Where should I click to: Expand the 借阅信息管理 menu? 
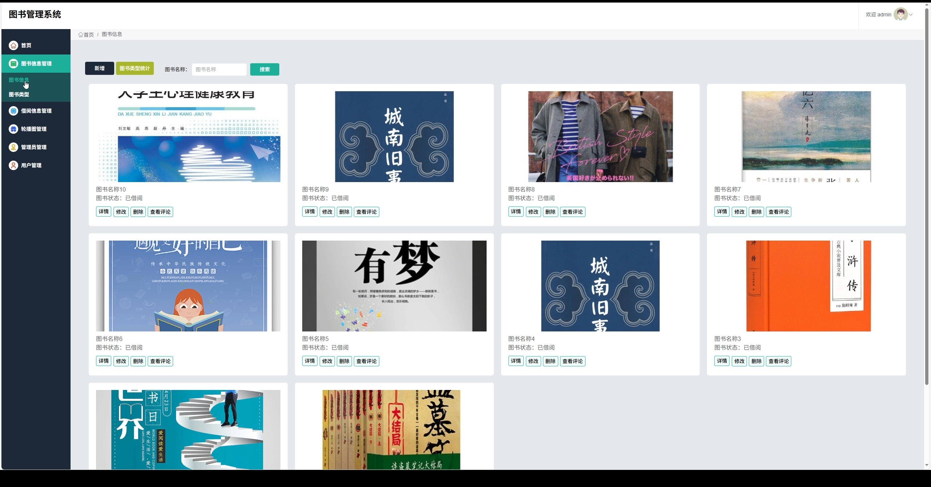[x=36, y=111]
